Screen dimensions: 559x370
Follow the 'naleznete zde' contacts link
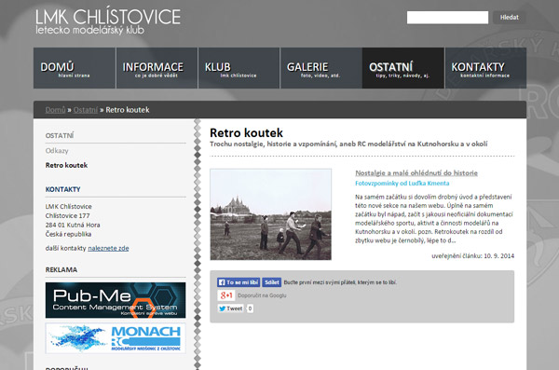click(x=108, y=248)
